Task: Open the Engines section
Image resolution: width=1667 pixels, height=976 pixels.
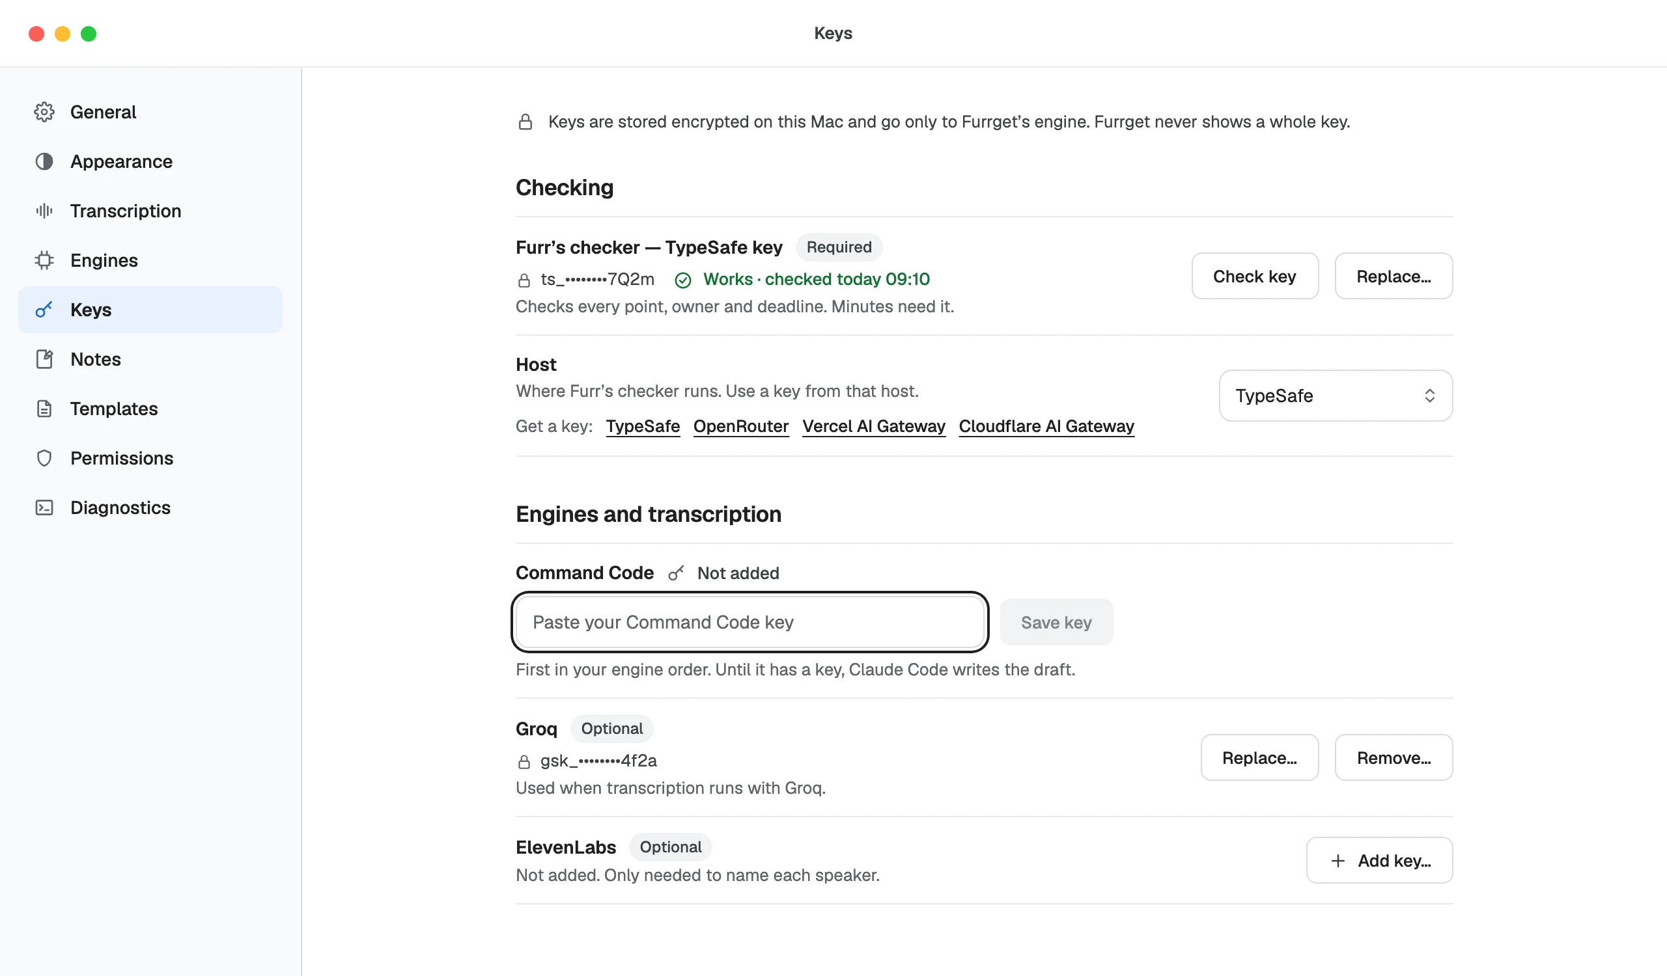Action: pyautogui.click(x=150, y=260)
